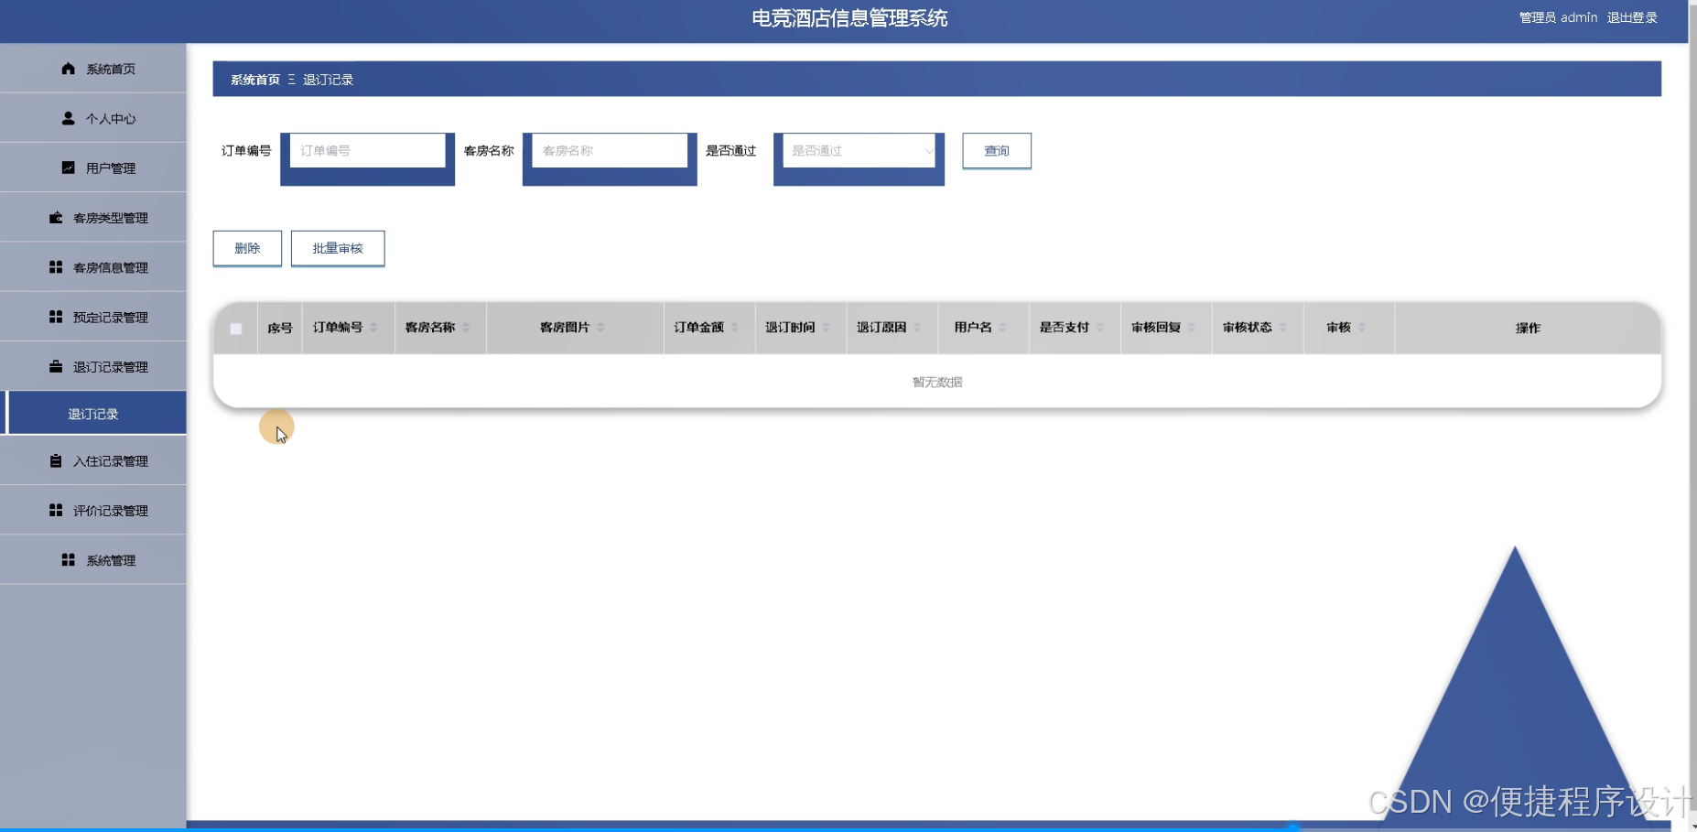Click 系统首页 breadcrumb link

point(255,80)
